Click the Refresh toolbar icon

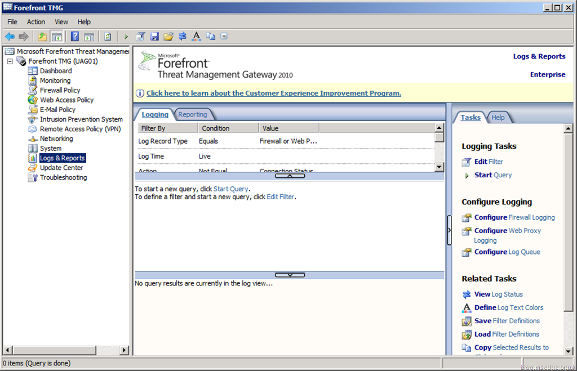pyautogui.click(x=108, y=37)
